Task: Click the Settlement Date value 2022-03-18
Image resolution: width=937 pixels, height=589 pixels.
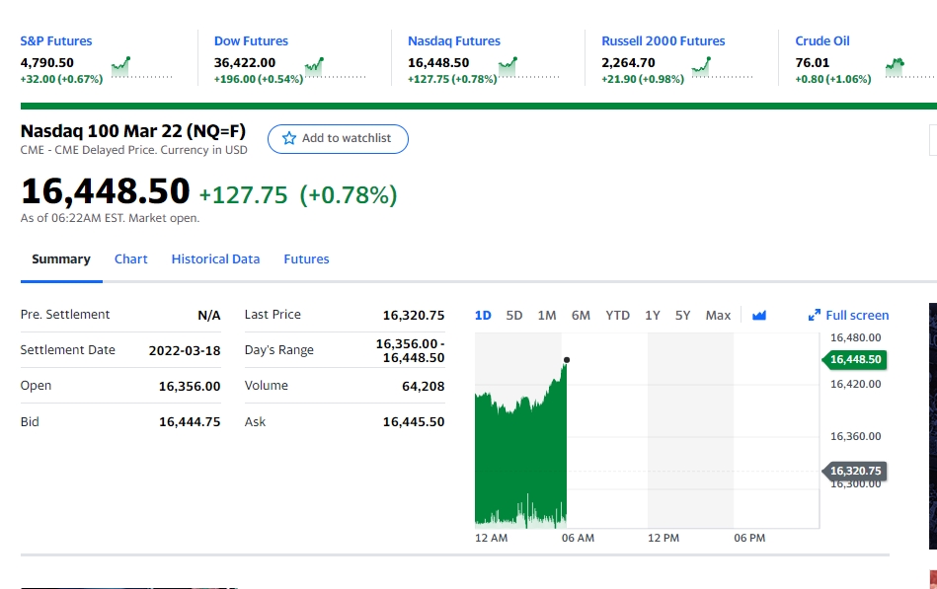Action: [185, 350]
